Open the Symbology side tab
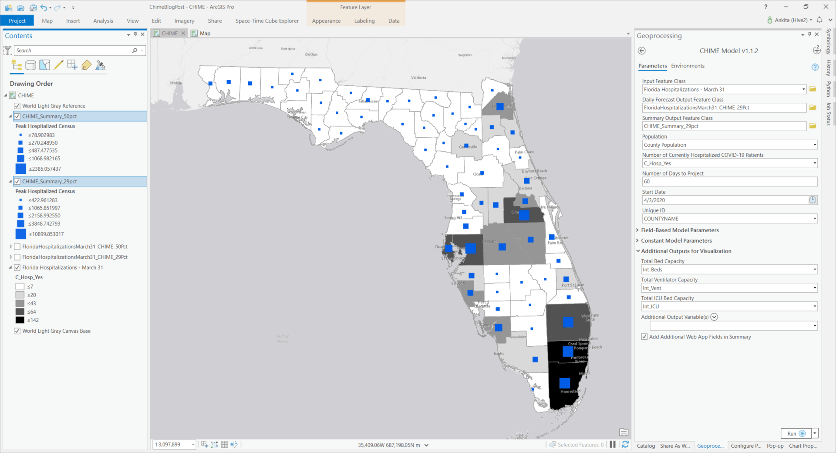This screenshot has width=836, height=453. click(x=828, y=41)
